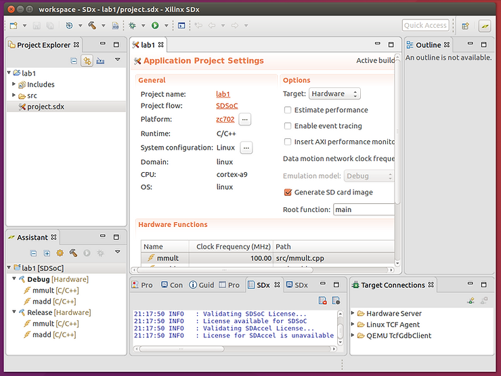Click the Debug icon in Assistant panel
Image resolution: width=501 pixels, height=376 pixels.
coord(100,253)
